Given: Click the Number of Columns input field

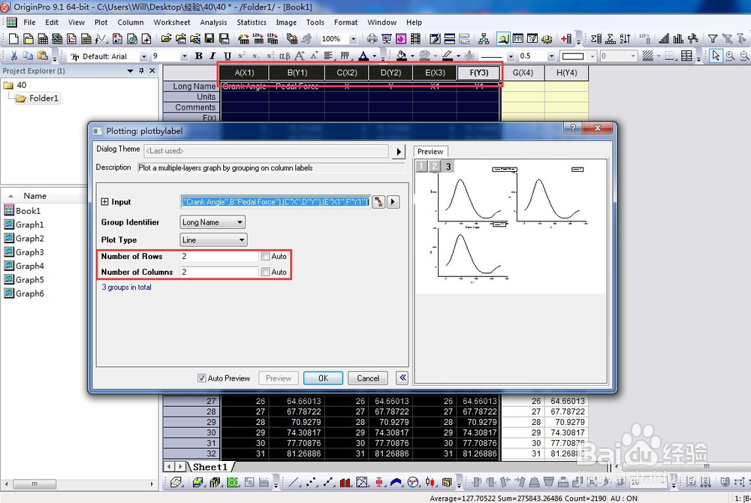Looking at the screenshot, I should tap(219, 272).
